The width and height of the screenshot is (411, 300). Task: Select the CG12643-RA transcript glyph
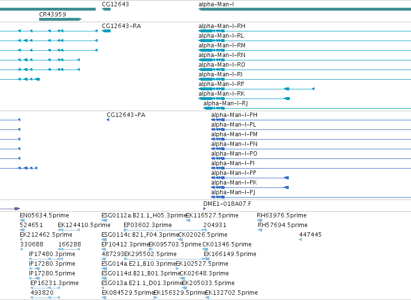pyautogui.click(x=106, y=31)
